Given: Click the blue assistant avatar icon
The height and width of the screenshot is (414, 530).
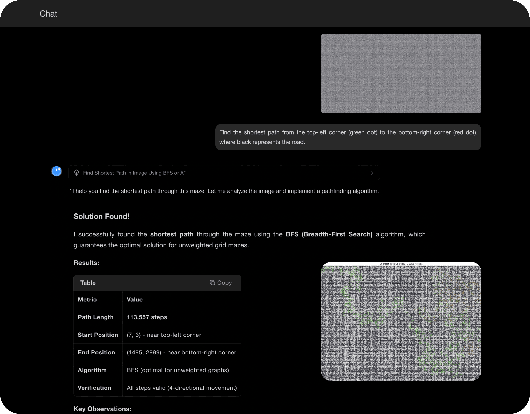Looking at the screenshot, I should click(x=56, y=171).
